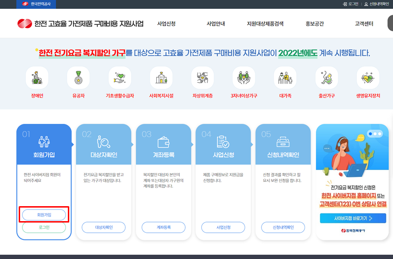This screenshot has height=259, width=393.
Task: Click the 장애인 label text
Action: coord(37,96)
